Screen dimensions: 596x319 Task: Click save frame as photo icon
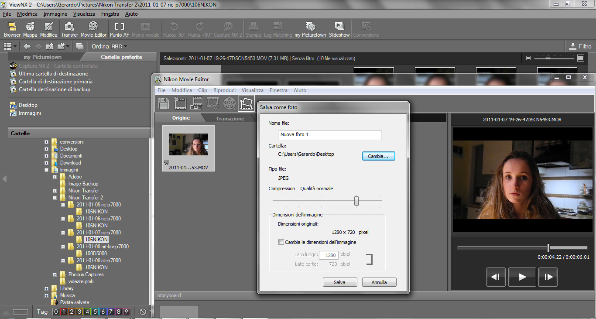[x=247, y=103]
